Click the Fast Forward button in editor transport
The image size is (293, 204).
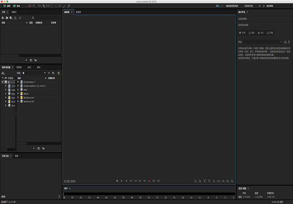[x=140, y=181]
